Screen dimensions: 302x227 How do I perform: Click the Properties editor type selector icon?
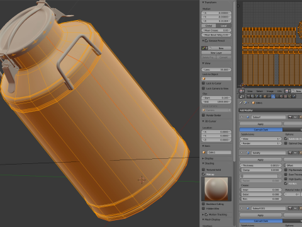point(242,96)
